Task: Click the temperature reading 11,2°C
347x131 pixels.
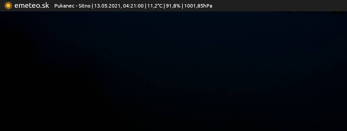Action: click(155, 6)
